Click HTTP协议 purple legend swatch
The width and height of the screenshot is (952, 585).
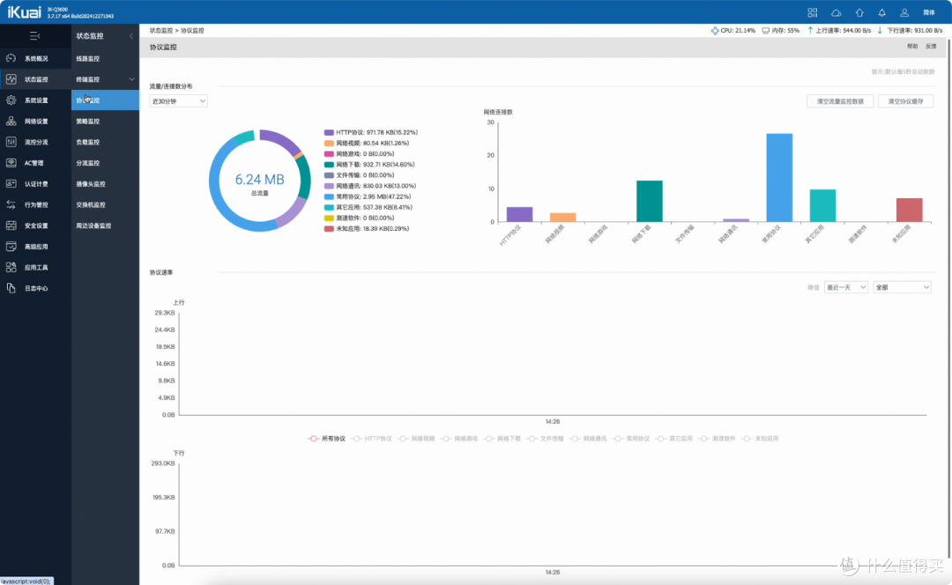(x=329, y=132)
